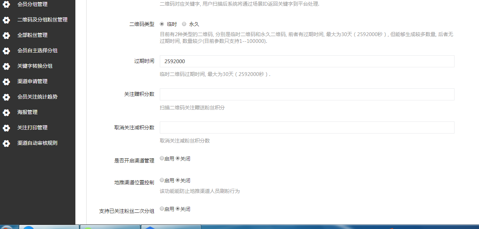Click the 过期时间 field label
Viewport: 479px width, 229px height.
(x=144, y=61)
